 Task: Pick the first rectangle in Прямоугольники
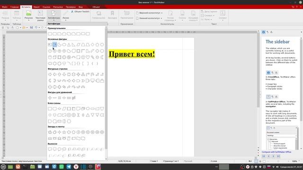point(50,34)
